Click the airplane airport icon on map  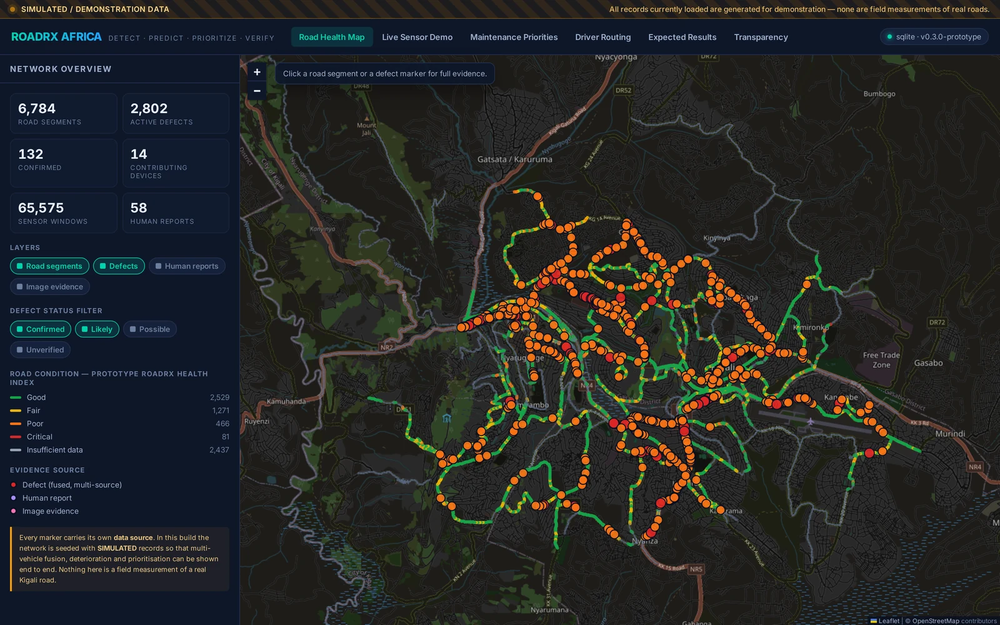click(811, 421)
